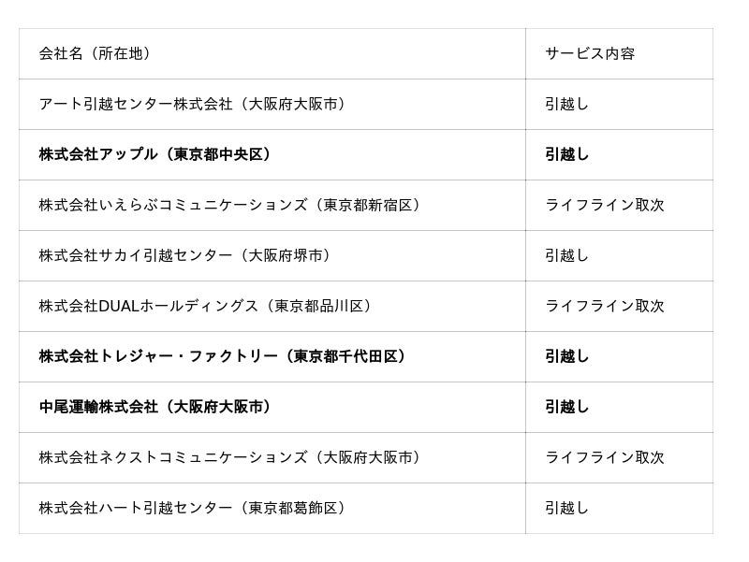Click ライフライン取次 in the いえらぶコミュニケーションズ row
The width and height of the screenshot is (749, 562).
(604, 206)
